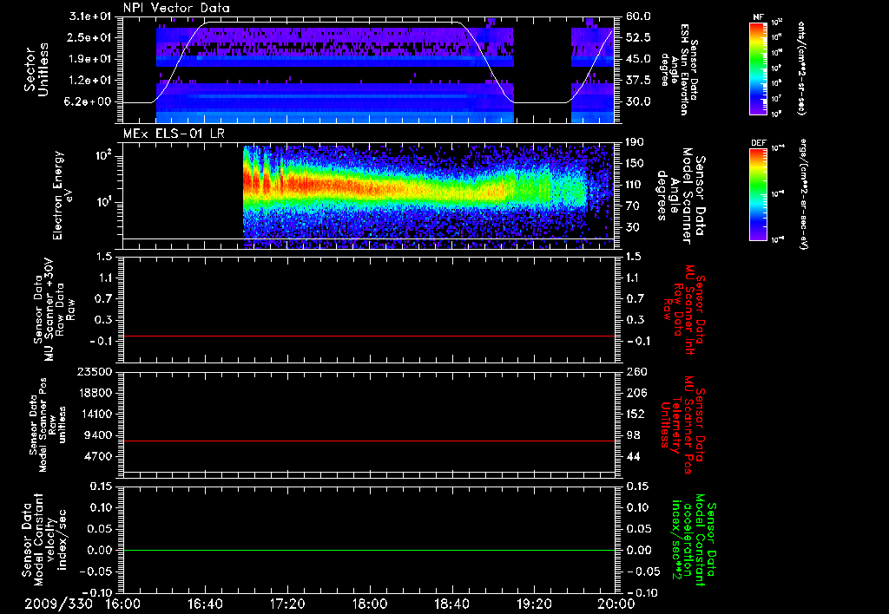The width and height of the screenshot is (889, 614).
Task: Click the 19:20 time axis label
Action: point(534,604)
